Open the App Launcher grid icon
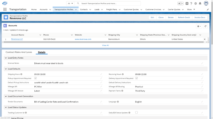The height and width of the screenshot is (119, 213). click(5, 9)
